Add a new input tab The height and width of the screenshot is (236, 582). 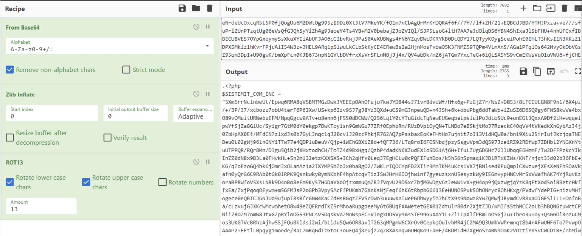point(523,8)
